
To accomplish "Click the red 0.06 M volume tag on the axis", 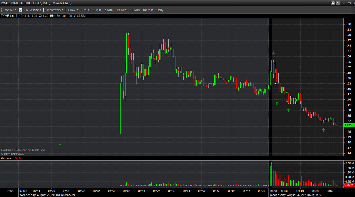I will 349,185.
